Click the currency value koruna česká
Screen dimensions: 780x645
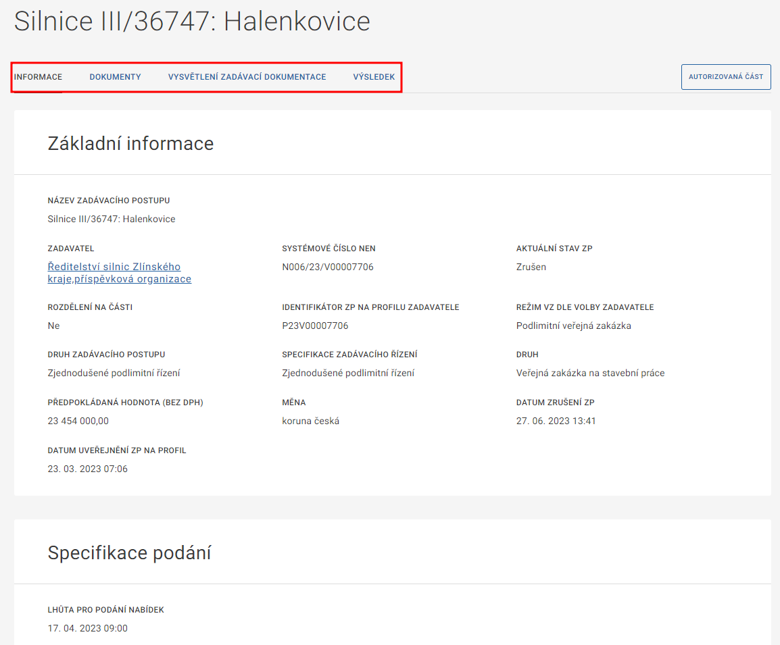pos(310,421)
